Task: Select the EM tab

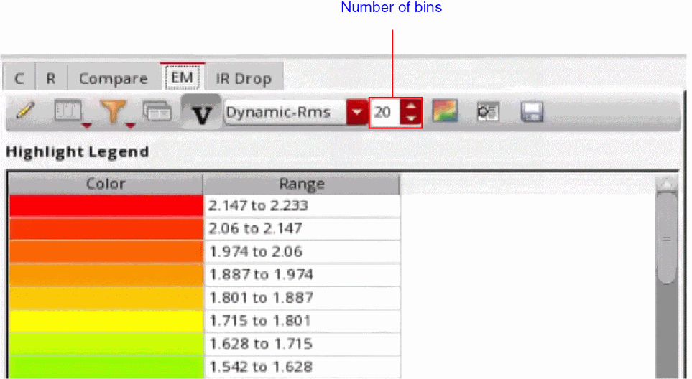Action: pos(182,78)
